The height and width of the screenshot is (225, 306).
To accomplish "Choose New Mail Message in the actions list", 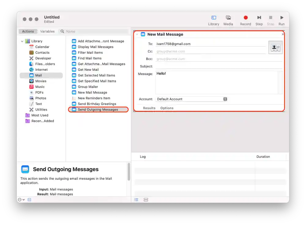I will [x=90, y=92].
